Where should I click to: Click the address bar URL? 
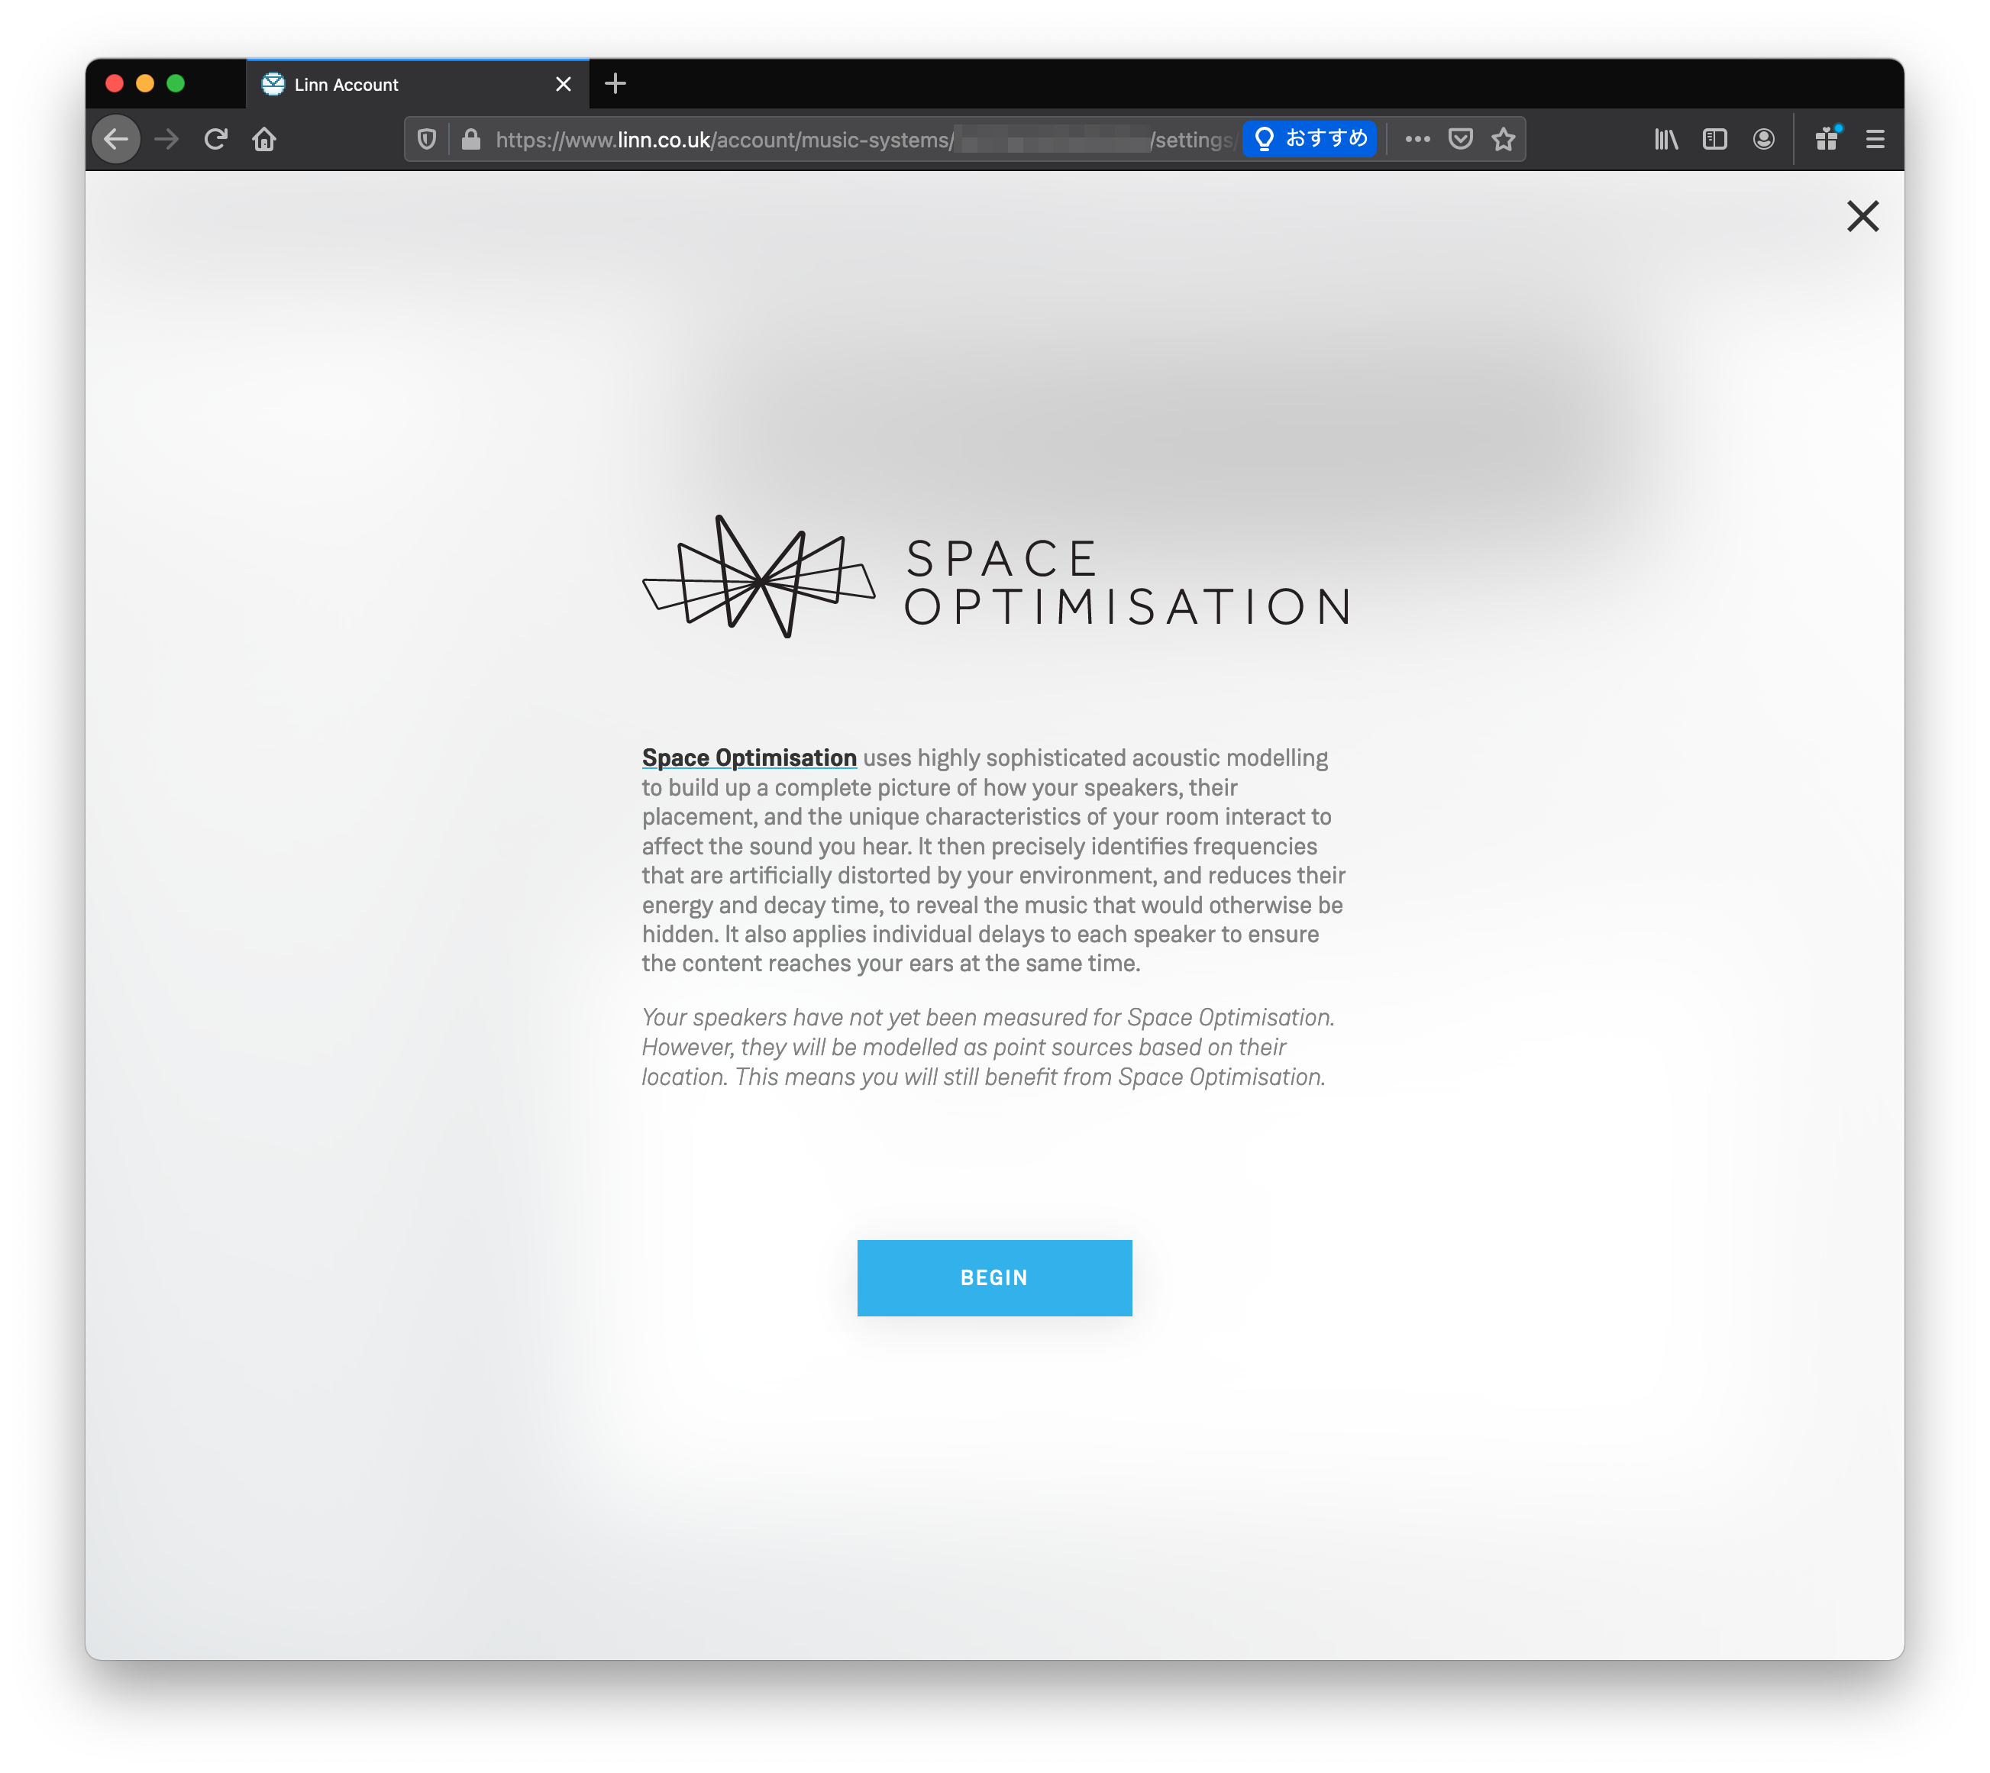(x=865, y=139)
